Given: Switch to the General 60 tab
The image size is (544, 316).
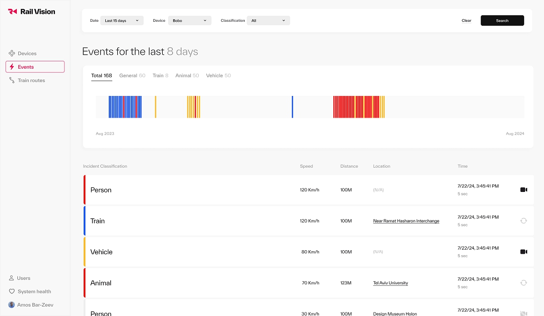Looking at the screenshot, I should coord(132,76).
